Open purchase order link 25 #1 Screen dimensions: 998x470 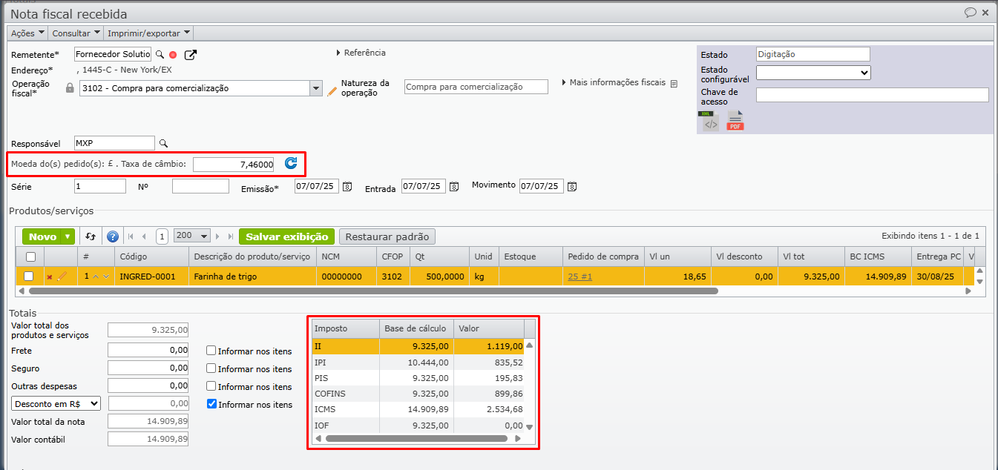581,277
